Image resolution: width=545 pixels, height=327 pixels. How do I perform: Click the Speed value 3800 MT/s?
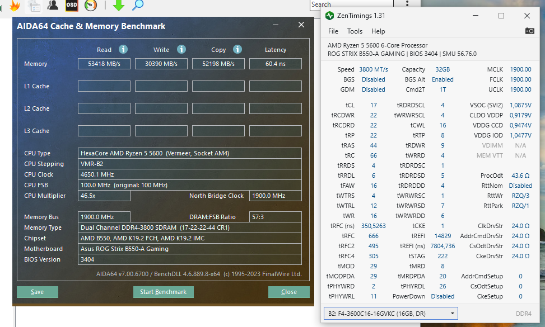(373, 69)
